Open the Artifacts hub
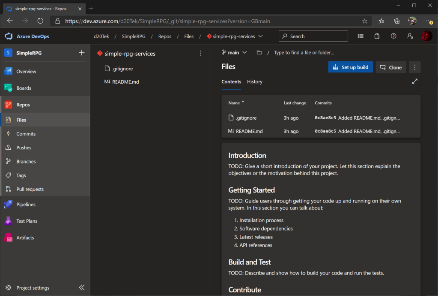Screen dimensions: 438x296 pos(25,238)
